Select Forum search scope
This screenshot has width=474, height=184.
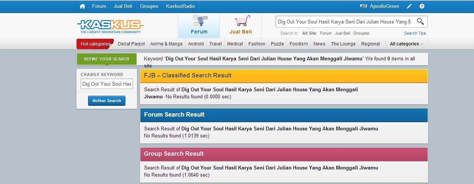point(326,33)
